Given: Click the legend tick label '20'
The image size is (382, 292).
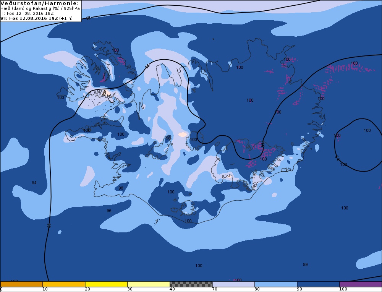Looking at the screenshot, I should (x=87, y=289).
